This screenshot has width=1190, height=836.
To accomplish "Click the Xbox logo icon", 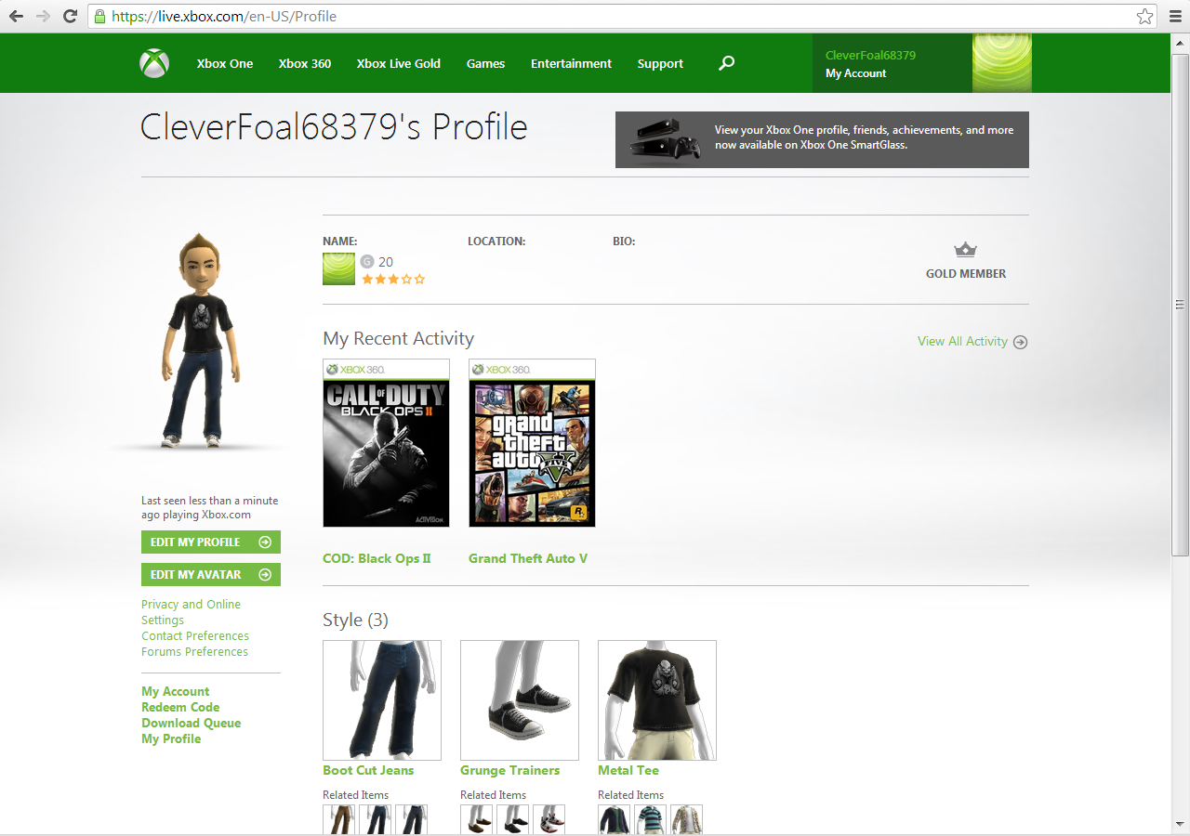I will click(154, 63).
